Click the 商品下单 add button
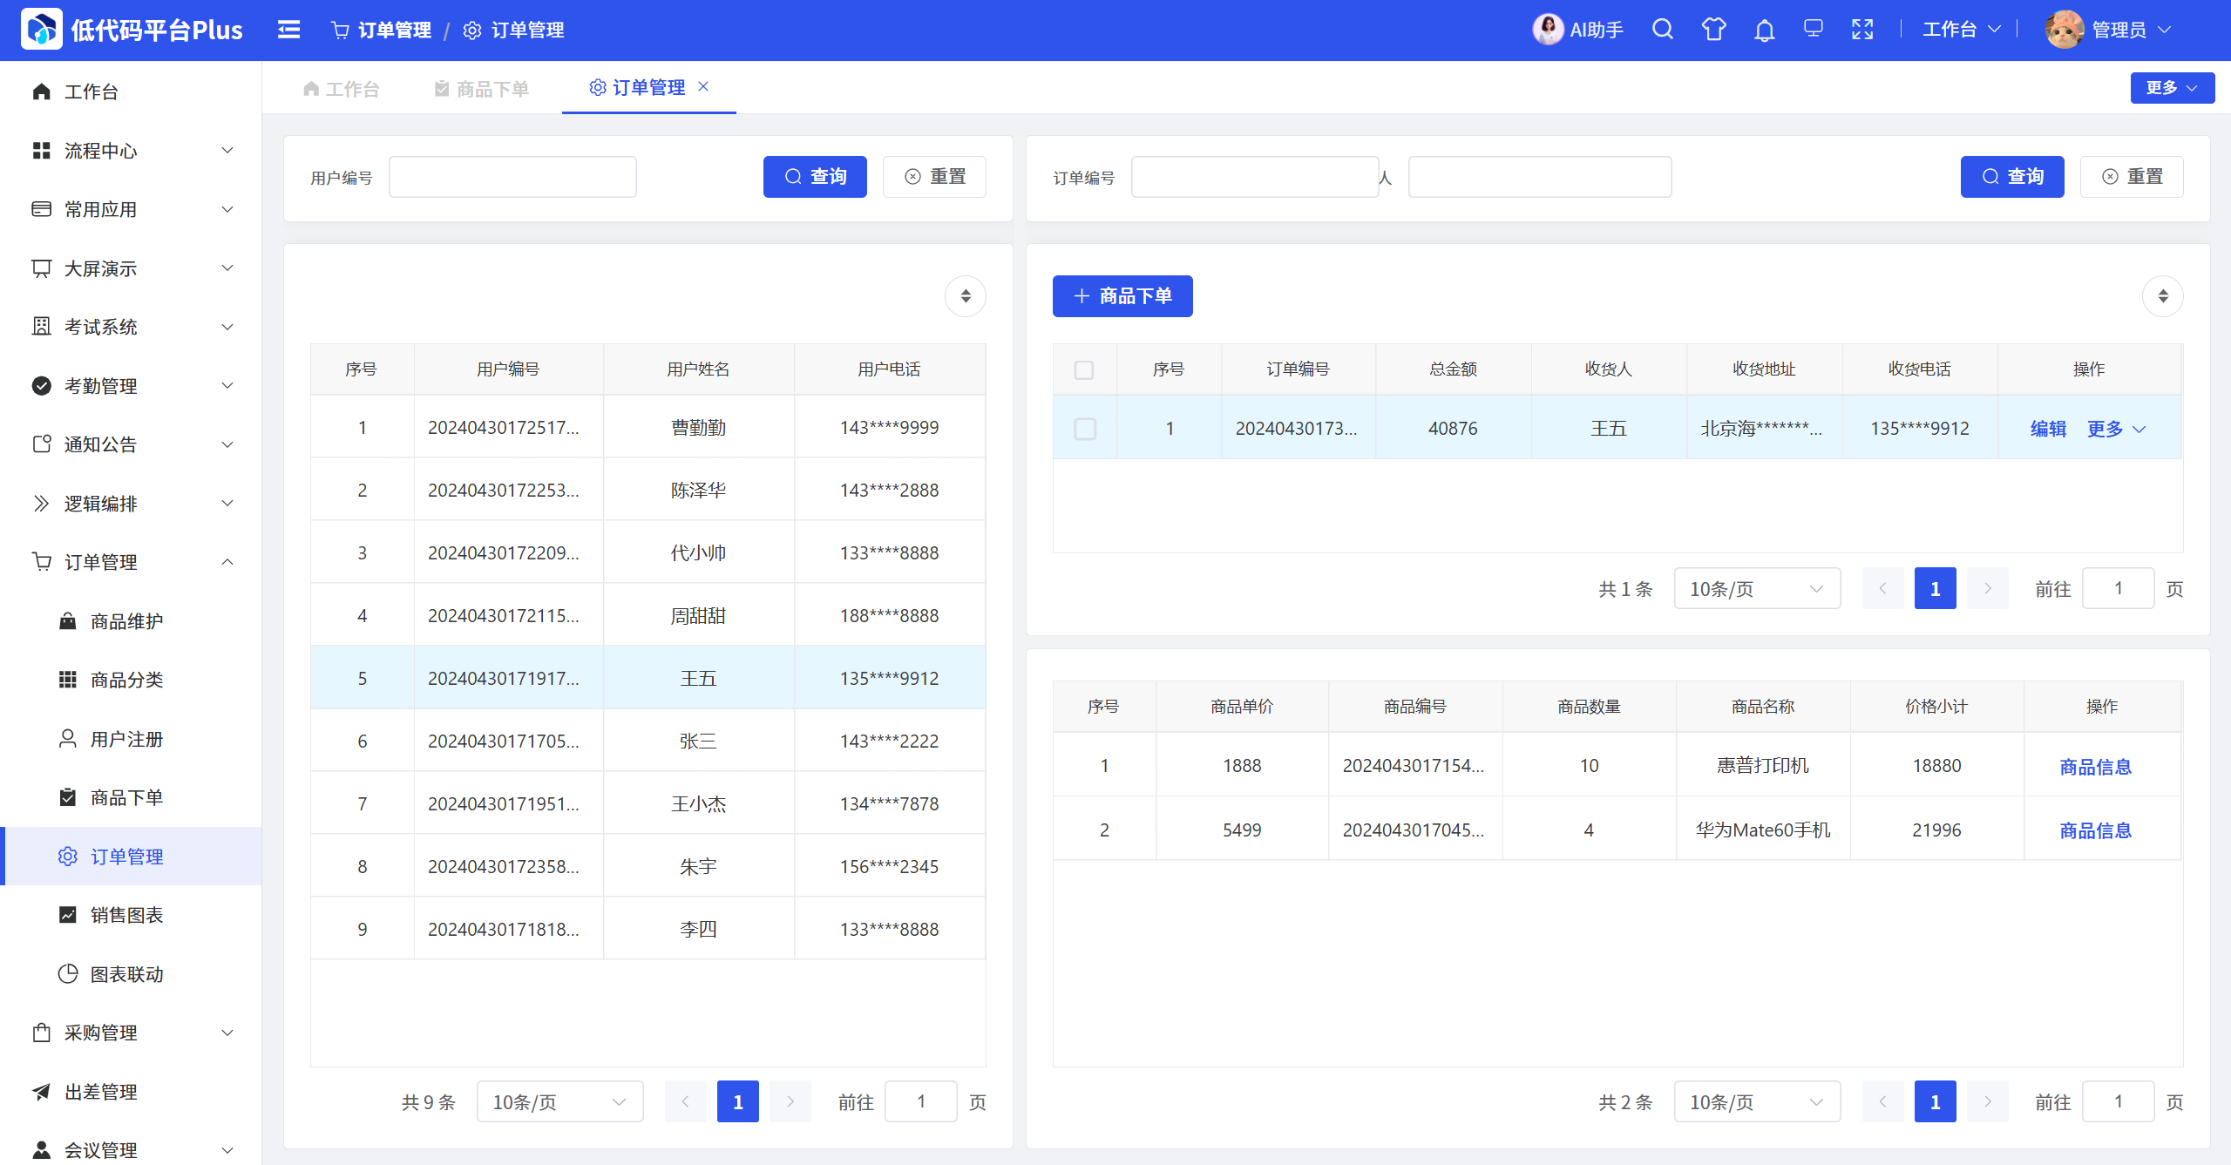This screenshot has height=1165, width=2231. [x=1122, y=296]
